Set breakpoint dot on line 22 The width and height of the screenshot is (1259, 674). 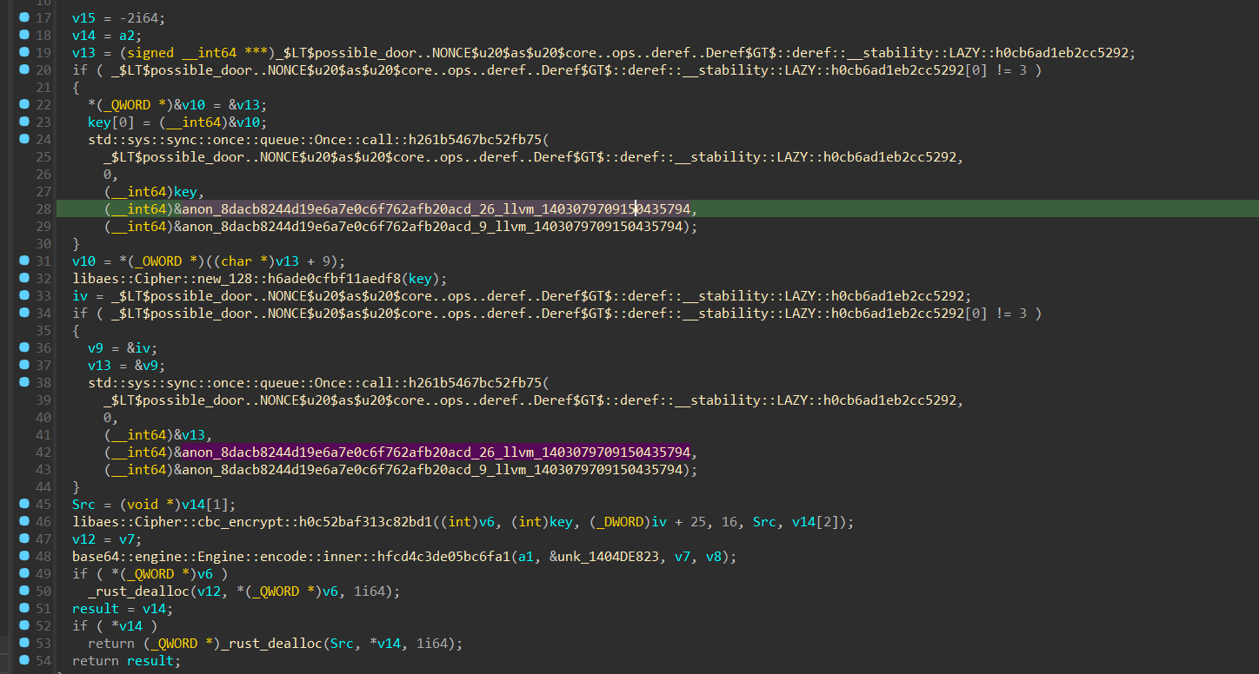[x=24, y=104]
